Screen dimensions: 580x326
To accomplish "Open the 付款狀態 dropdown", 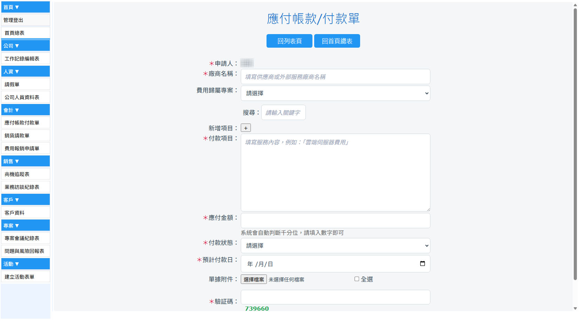I will [335, 246].
